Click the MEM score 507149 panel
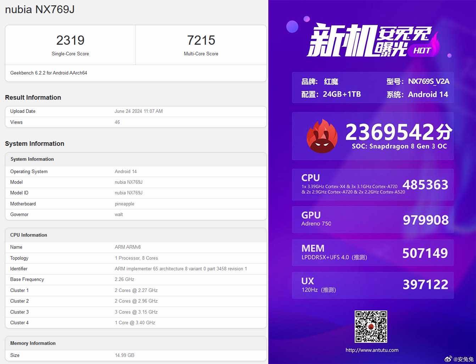This screenshot has height=364, width=476. pyautogui.click(x=373, y=253)
